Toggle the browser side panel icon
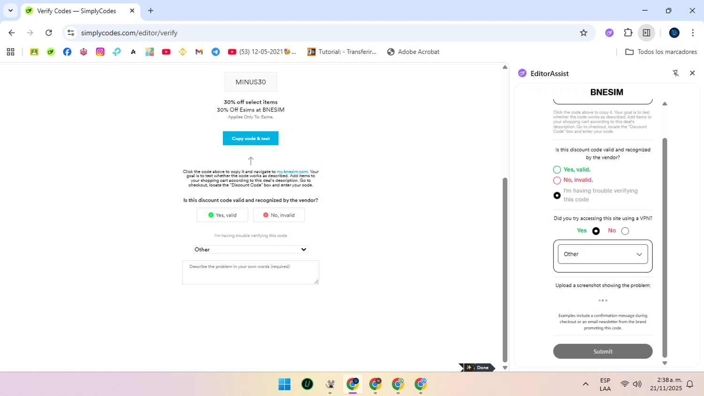 pos(646,33)
